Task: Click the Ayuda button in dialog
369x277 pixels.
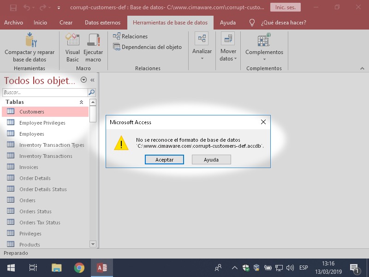Action: tap(211, 159)
